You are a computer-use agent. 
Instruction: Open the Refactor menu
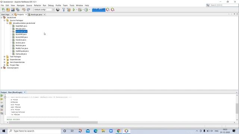pos(37,5)
